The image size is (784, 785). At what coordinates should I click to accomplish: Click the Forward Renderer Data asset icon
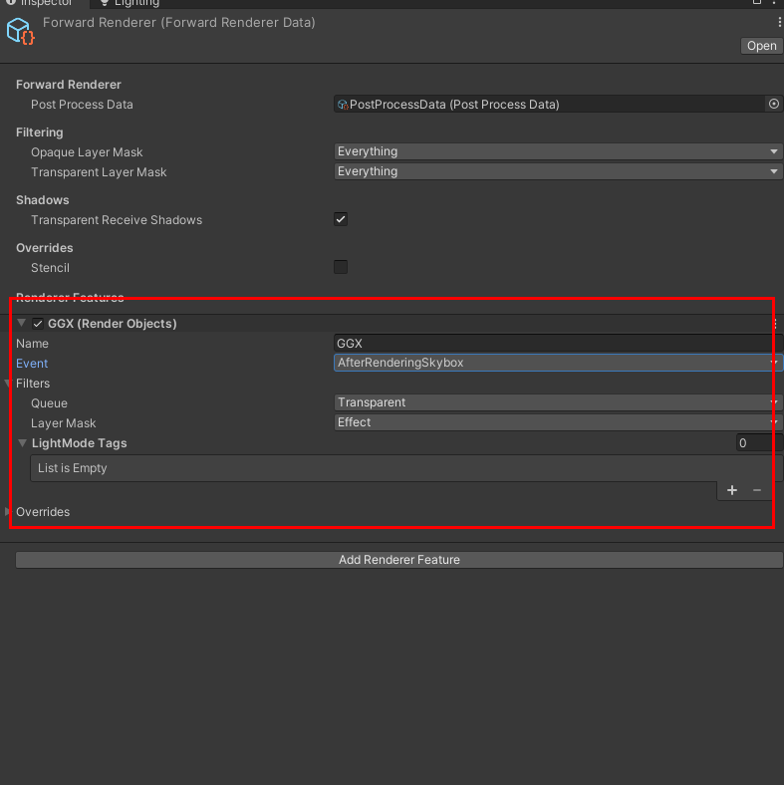click(x=21, y=31)
